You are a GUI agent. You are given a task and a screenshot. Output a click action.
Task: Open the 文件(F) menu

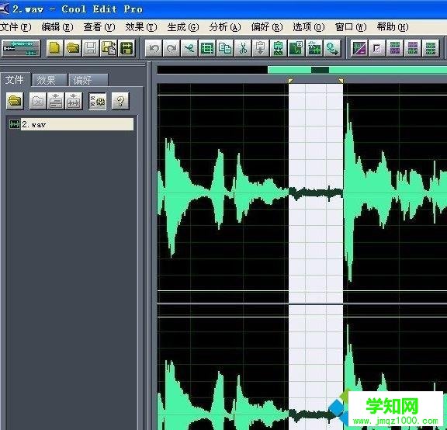pos(16,27)
